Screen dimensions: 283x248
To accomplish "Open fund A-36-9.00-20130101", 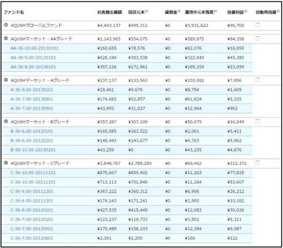I will 32,90.
